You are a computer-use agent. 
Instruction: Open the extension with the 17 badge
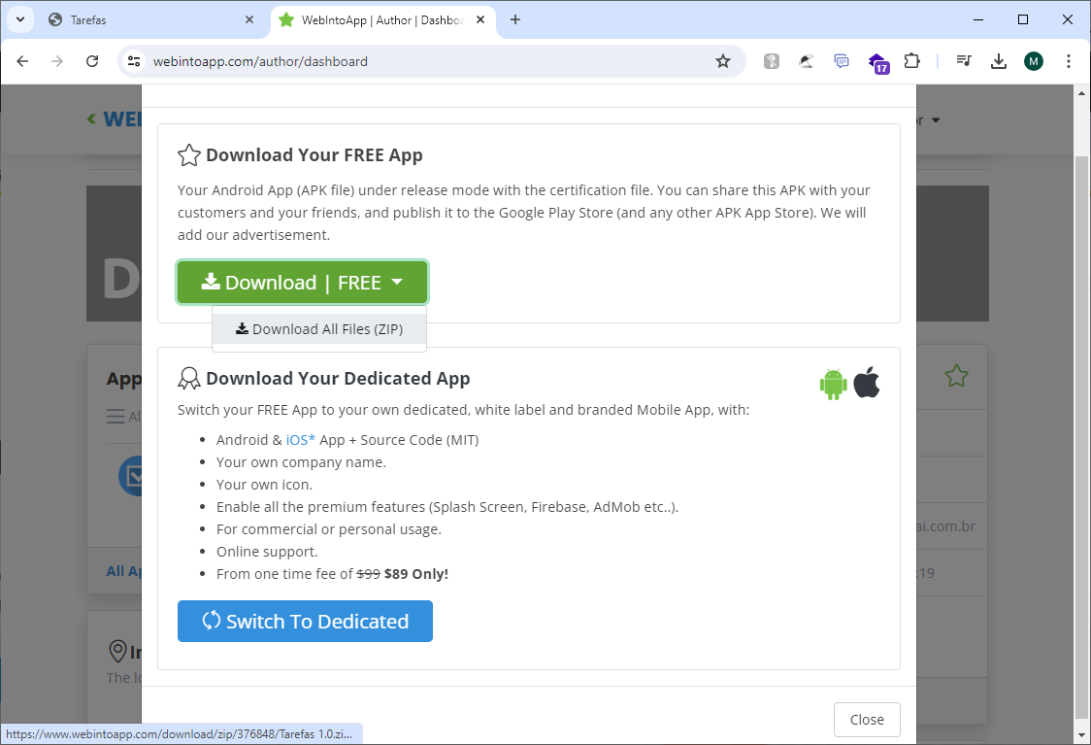pyautogui.click(x=878, y=63)
